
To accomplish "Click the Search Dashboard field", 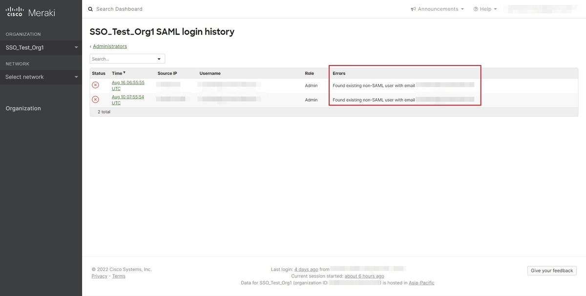I will [120, 9].
